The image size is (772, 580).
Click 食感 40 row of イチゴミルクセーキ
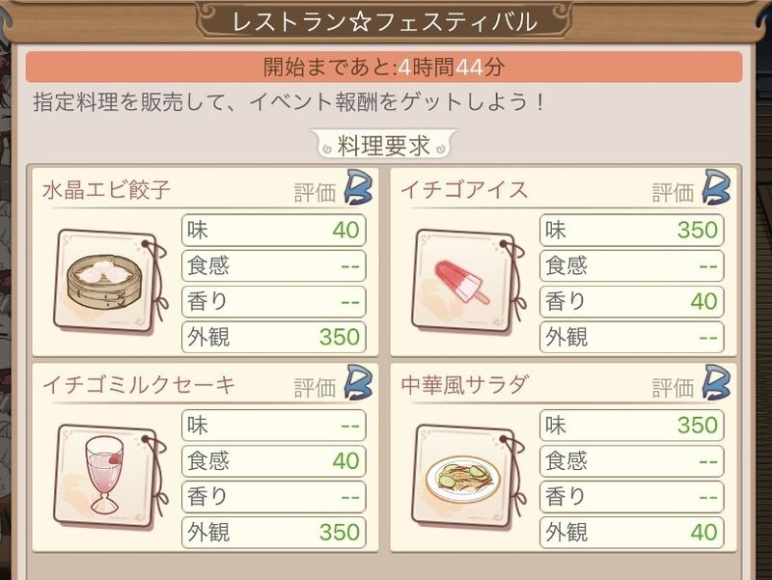point(274,460)
